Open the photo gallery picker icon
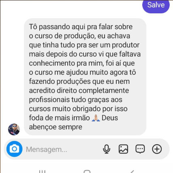This screenshot has height=173, width=173. pyautogui.click(x=123, y=149)
